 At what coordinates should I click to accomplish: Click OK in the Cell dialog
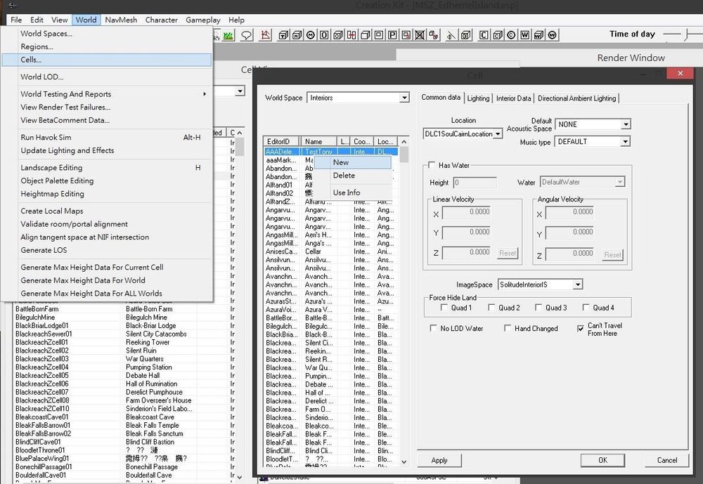pyautogui.click(x=602, y=460)
